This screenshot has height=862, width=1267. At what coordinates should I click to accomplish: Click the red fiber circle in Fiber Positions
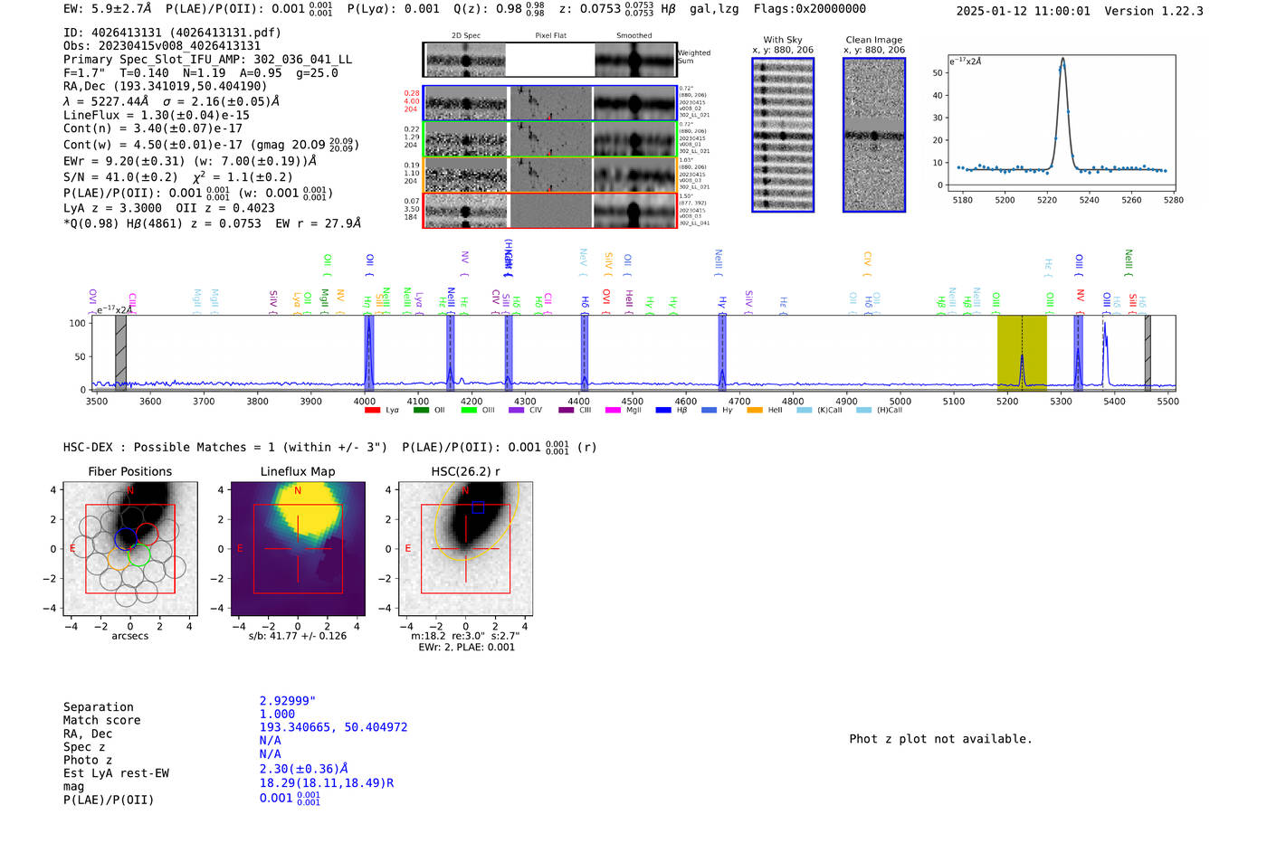point(147,535)
